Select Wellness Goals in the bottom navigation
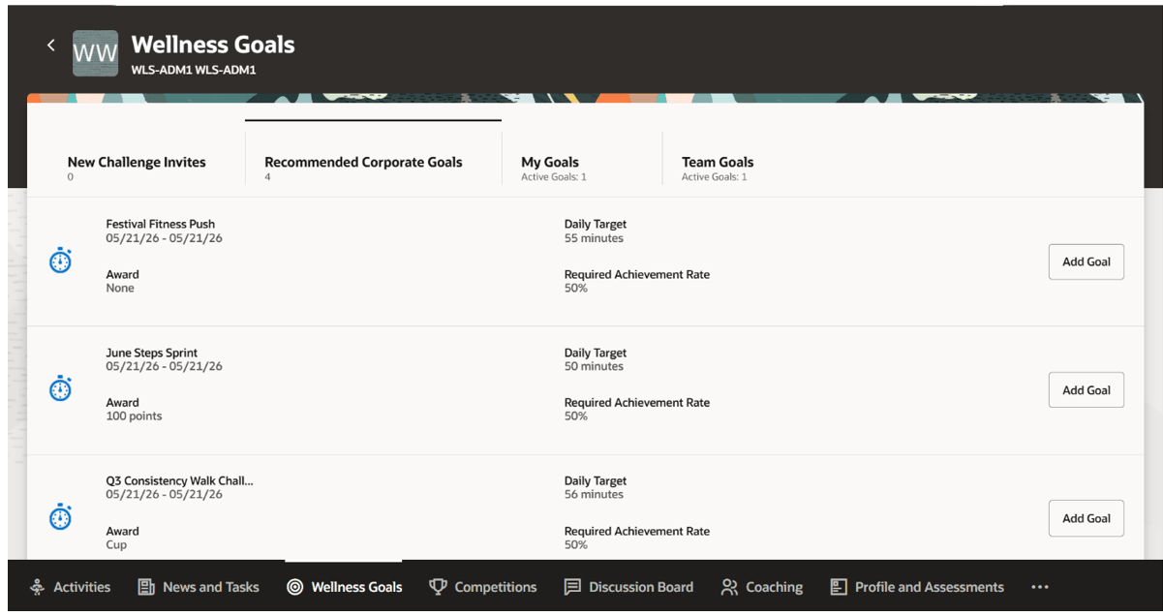This screenshot has width=1163, height=616. 344,587
